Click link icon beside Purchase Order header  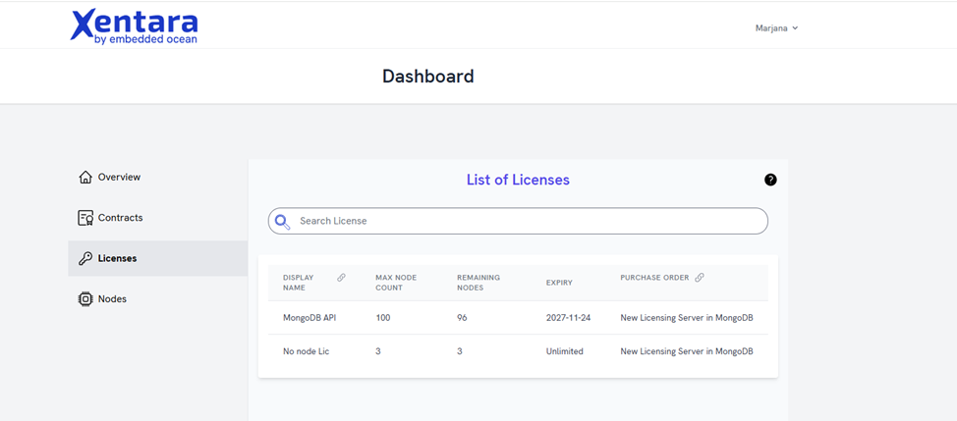700,277
